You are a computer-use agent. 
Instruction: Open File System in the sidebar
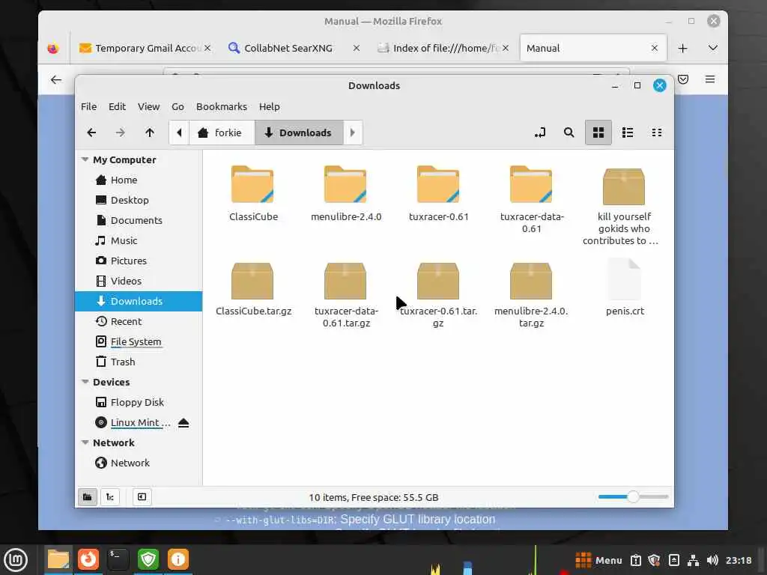click(x=139, y=341)
